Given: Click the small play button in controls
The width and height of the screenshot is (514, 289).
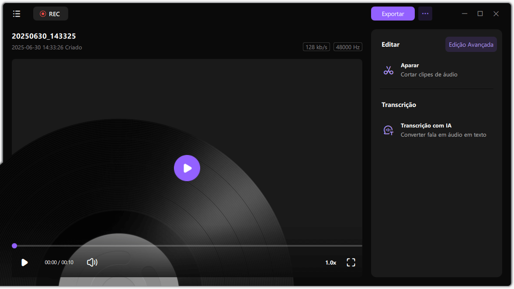Looking at the screenshot, I should click(x=24, y=262).
